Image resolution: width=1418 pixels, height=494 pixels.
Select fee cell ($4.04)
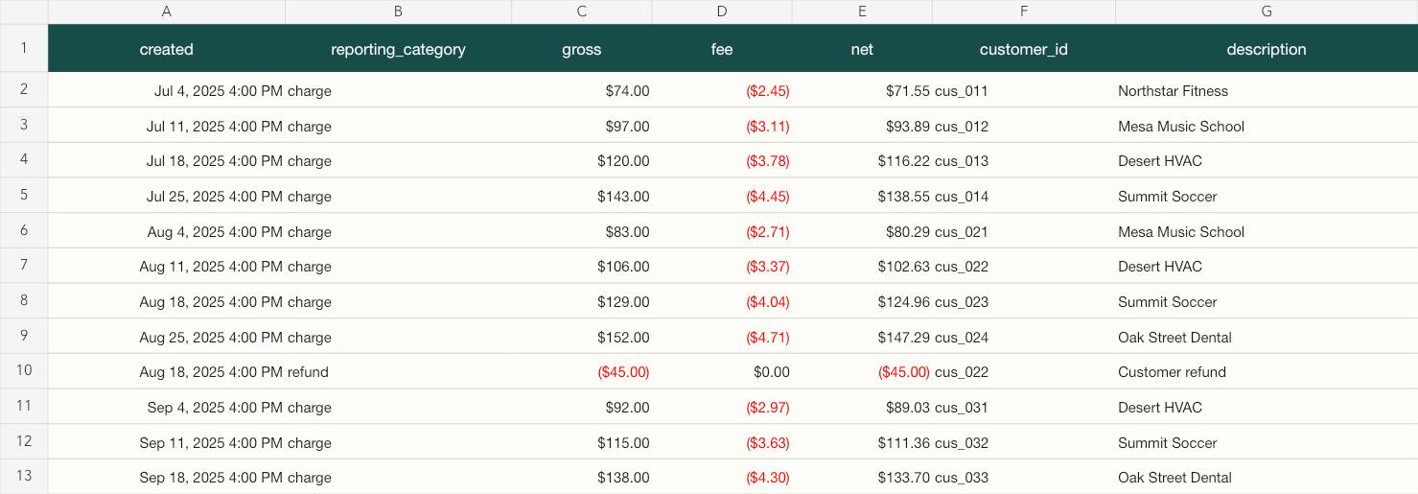(722, 301)
